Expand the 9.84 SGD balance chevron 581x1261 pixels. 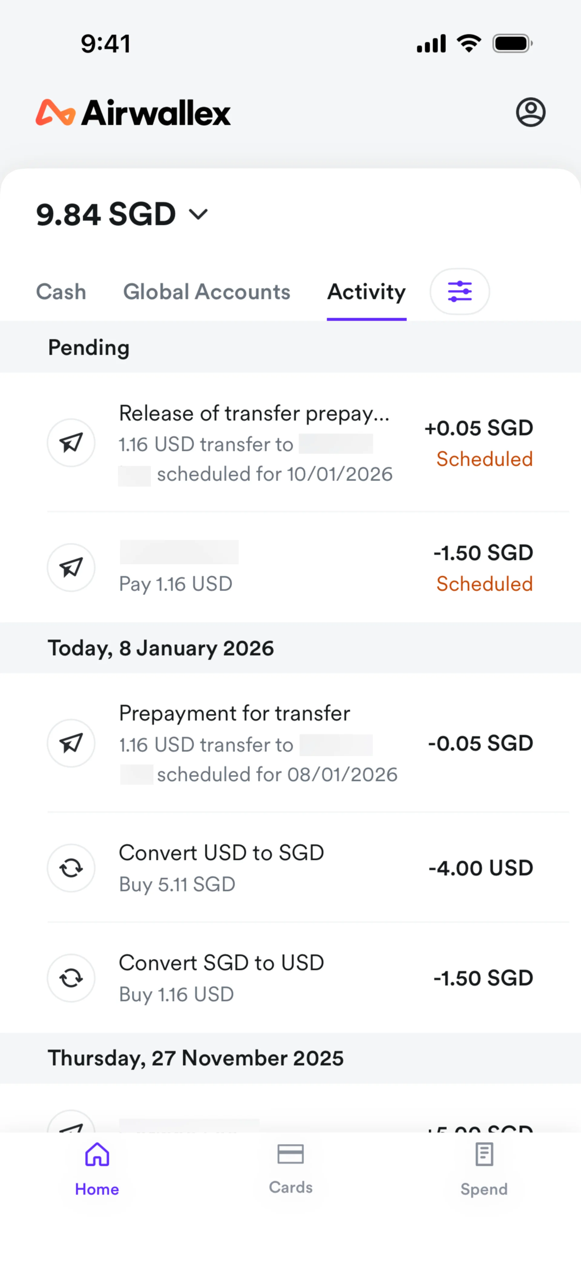[x=199, y=215]
